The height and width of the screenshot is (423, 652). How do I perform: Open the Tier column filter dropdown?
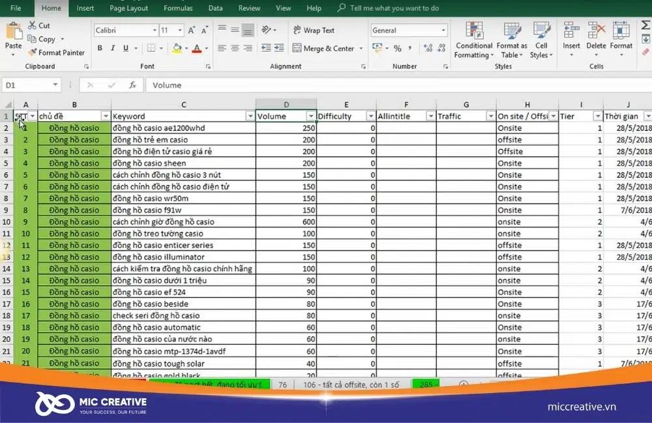[x=597, y=116]
